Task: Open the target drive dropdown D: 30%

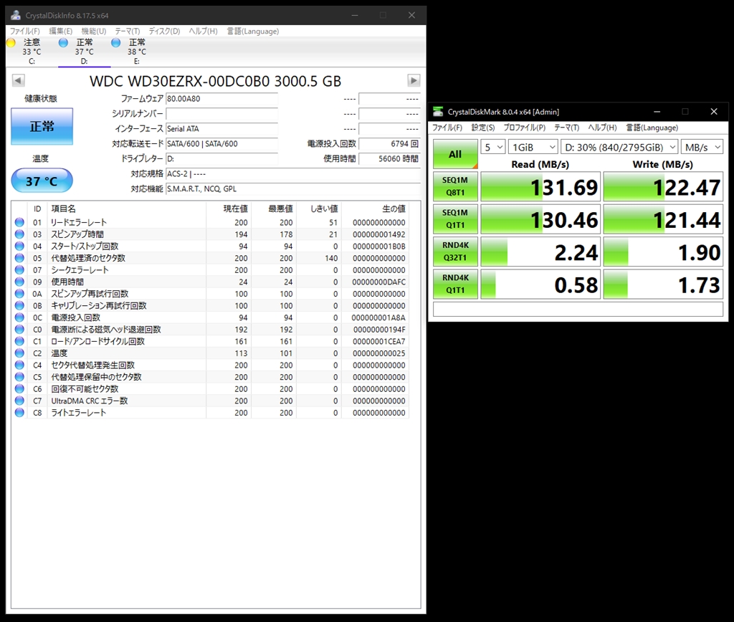Action: [x=619, y=147]
